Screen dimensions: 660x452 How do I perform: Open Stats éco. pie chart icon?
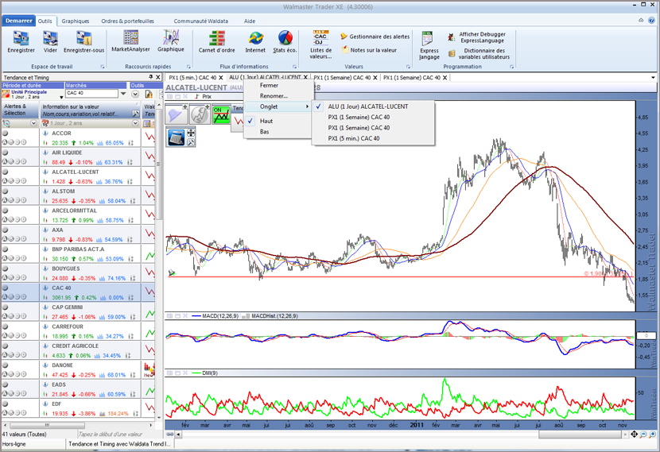(x=285, y=38)
